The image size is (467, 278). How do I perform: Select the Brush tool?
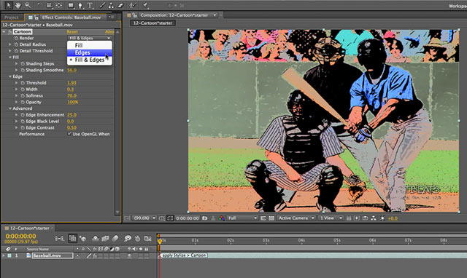(x=102, y=5)
